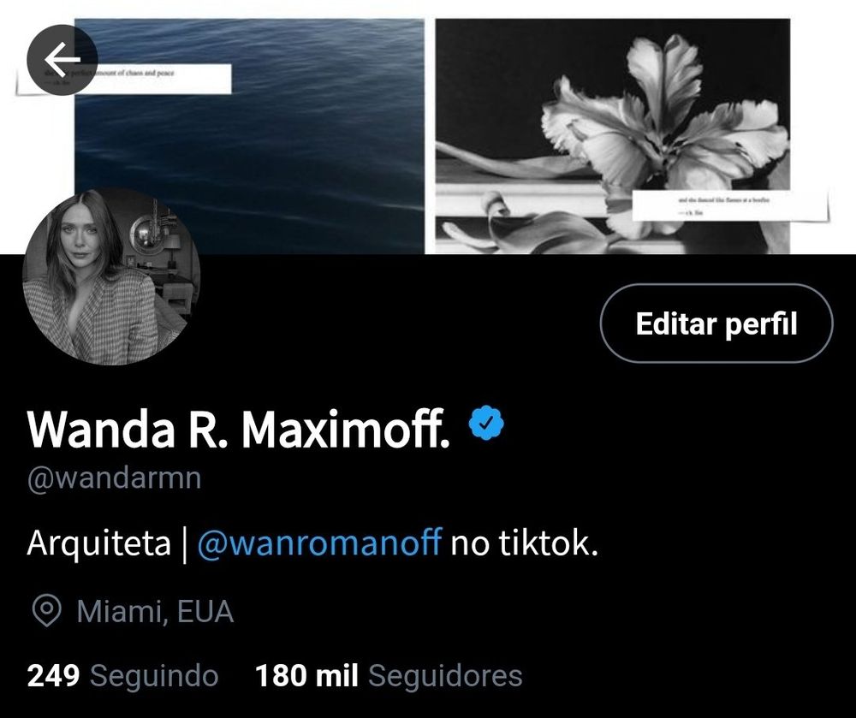
Task: View the 249 Seguindo list
Action: pos(122,675)
